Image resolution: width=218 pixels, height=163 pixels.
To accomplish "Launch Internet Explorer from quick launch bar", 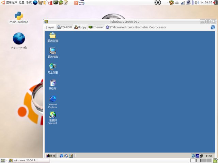I will pyautogui.click(x=61, y=156).
